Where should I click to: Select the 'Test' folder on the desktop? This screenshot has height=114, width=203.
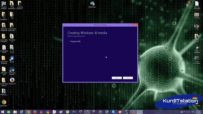[x=12, y=15]
